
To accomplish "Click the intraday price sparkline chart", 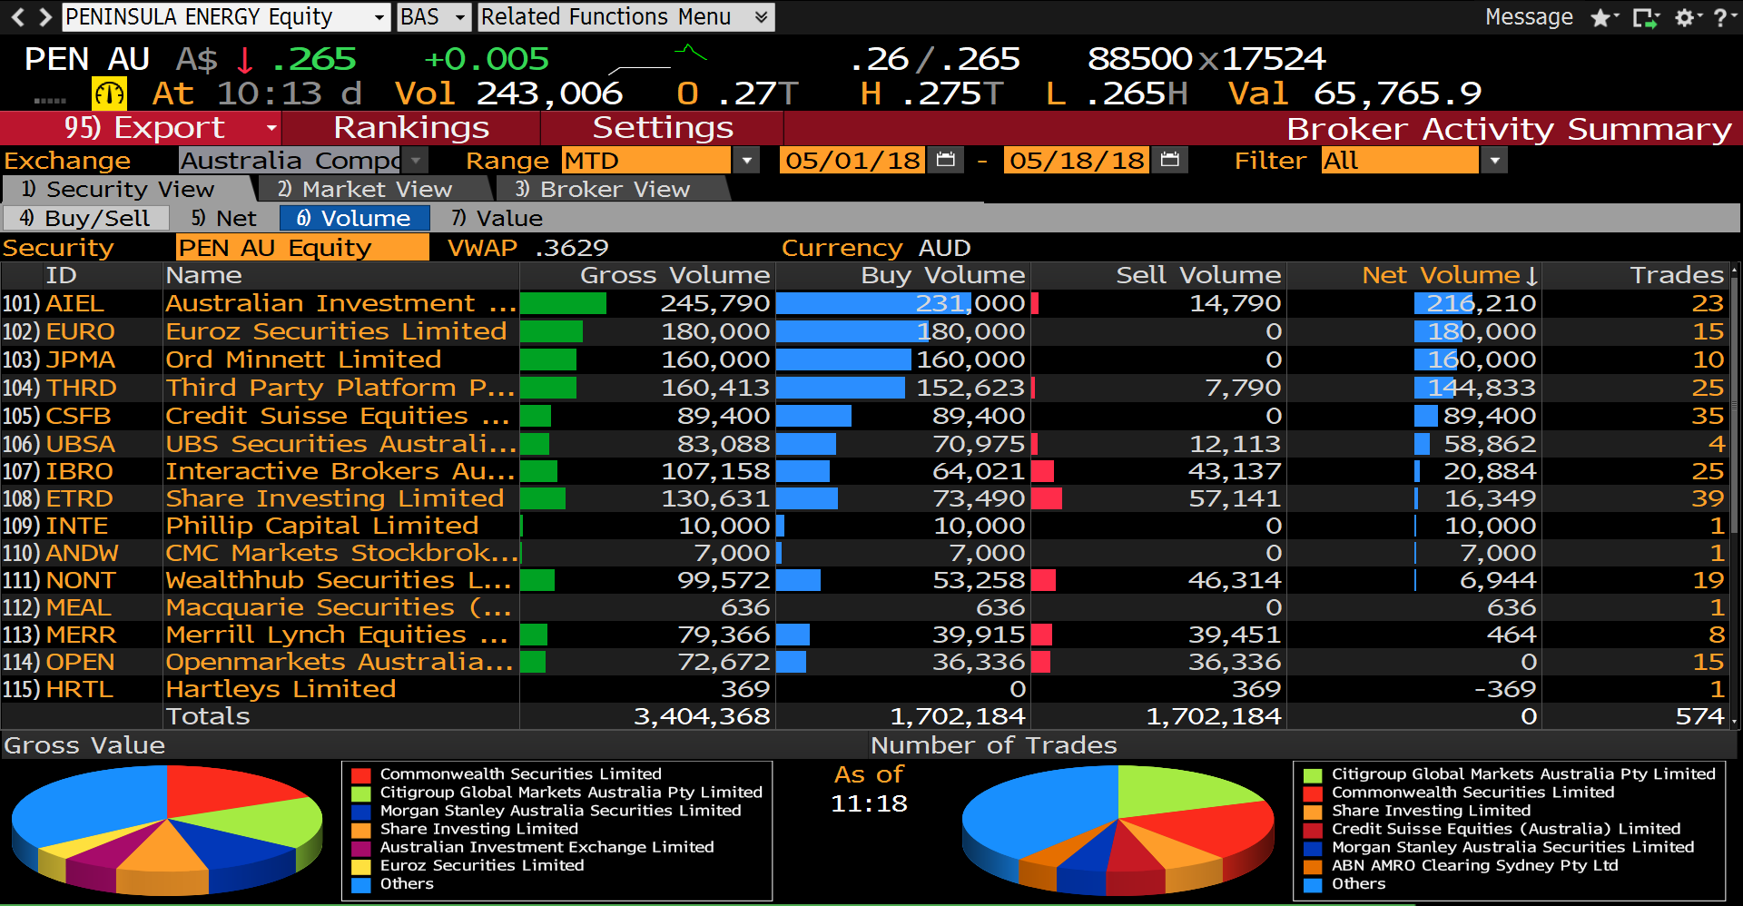I will click(x=657, y=60).
